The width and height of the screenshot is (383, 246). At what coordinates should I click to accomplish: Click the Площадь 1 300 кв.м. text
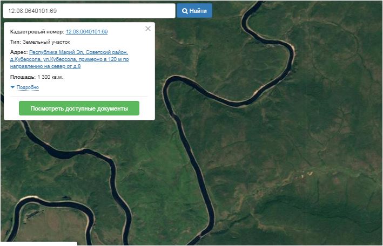click(36, 77)
